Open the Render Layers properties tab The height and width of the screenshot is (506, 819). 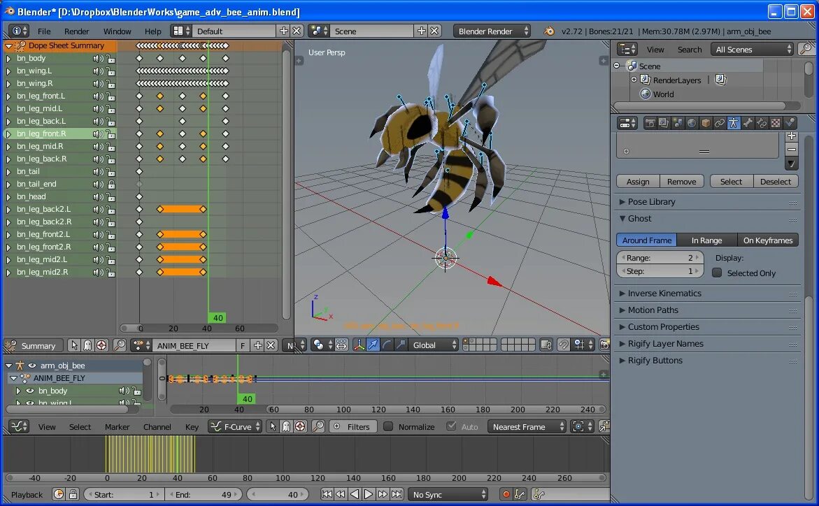click(x=663, y=123)
